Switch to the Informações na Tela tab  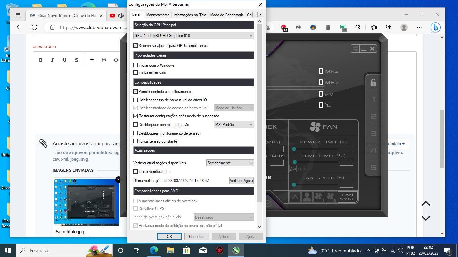point(189,15)
